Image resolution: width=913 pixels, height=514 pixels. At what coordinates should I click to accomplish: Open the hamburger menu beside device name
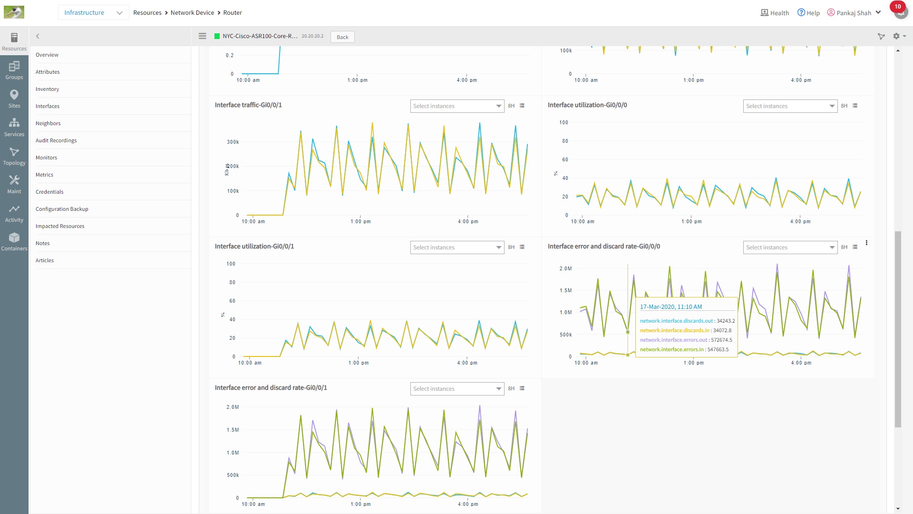(203, 36)
